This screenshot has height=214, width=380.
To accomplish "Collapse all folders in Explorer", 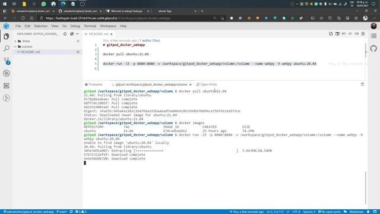I will coord(72,34).
